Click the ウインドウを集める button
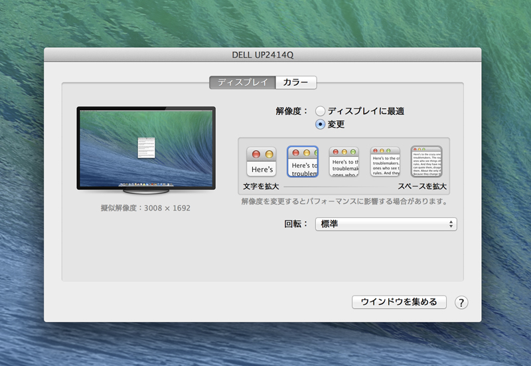This screenshot has width=531, height=366. [399, 302]
